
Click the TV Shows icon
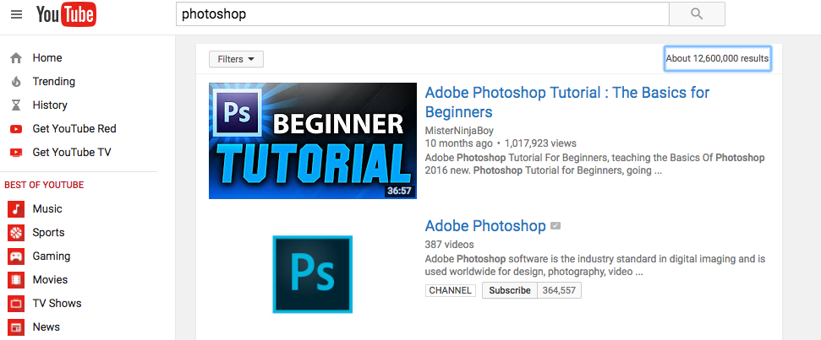point(16,304)
